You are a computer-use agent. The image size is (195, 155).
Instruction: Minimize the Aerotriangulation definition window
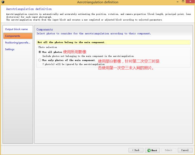[x=178, y=2]
